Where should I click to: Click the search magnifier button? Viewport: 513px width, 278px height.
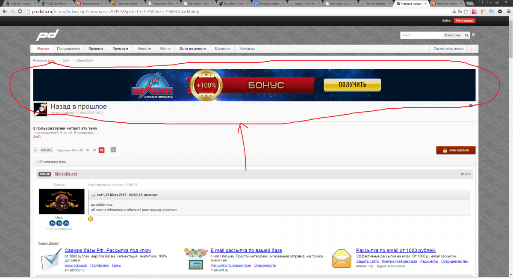point(466,35)
